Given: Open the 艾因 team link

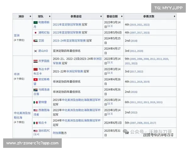Looking at the screenshot, I should pos(41,41).
